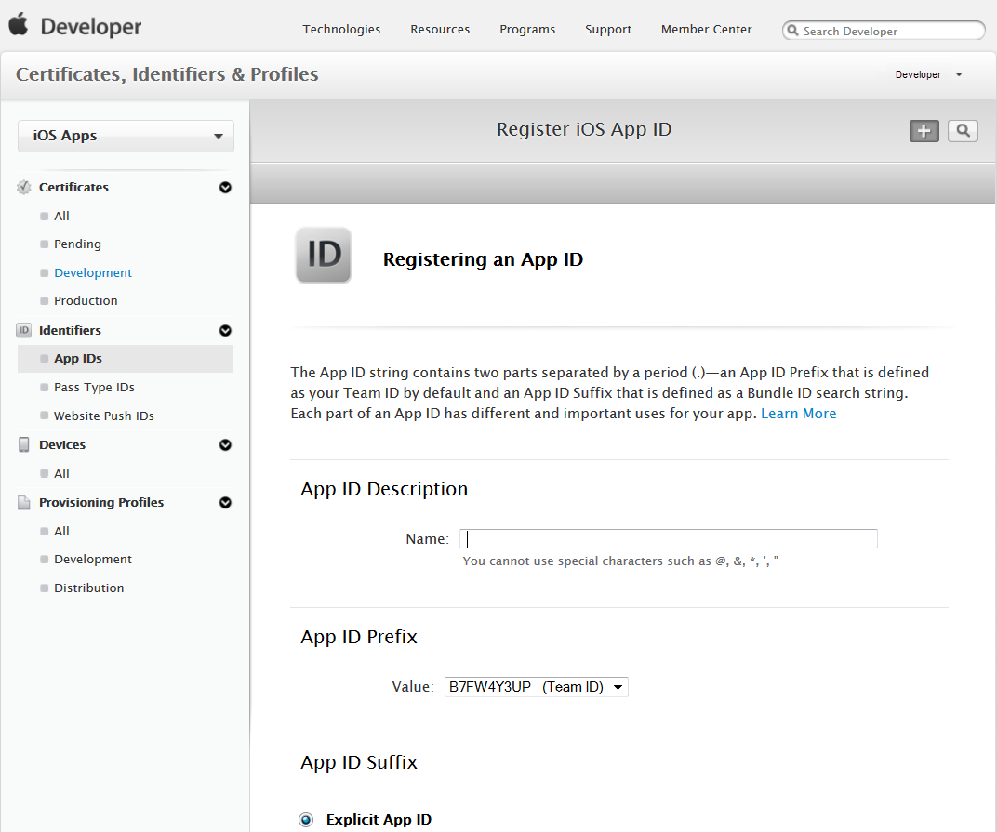Screen dimensions: 997x832
Task: Open the Developer account dropdown
Action: click(x=929, y=74)
